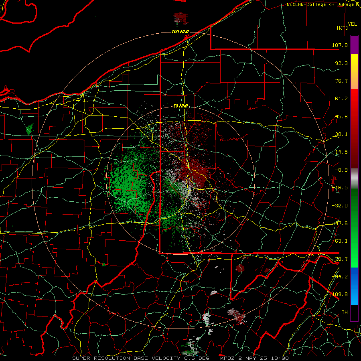The image size is (361, 361).
Task: Click the -0.9 velocity legend value
Action: point(341,170)
